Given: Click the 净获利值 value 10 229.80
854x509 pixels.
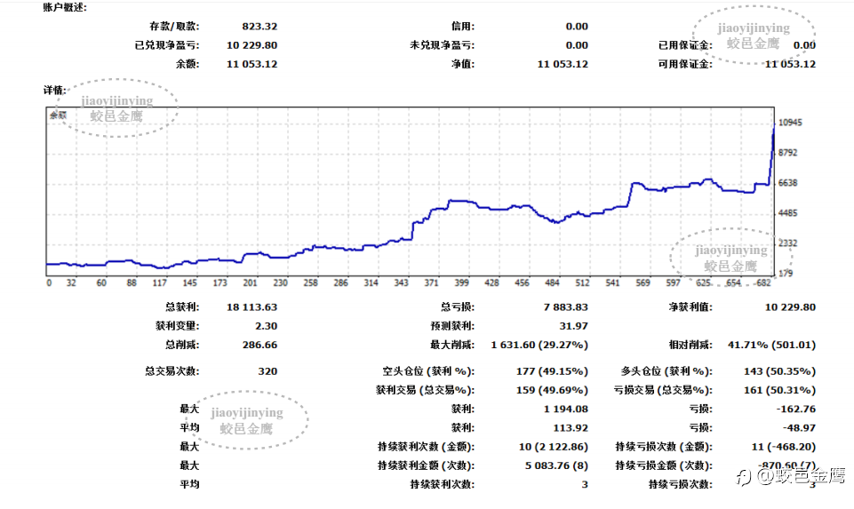Looking at the screenshot, I should 790,307.
